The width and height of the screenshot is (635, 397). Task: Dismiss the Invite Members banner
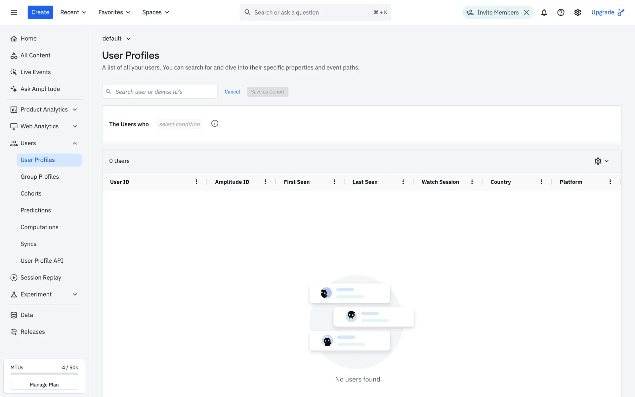[527, 13]
